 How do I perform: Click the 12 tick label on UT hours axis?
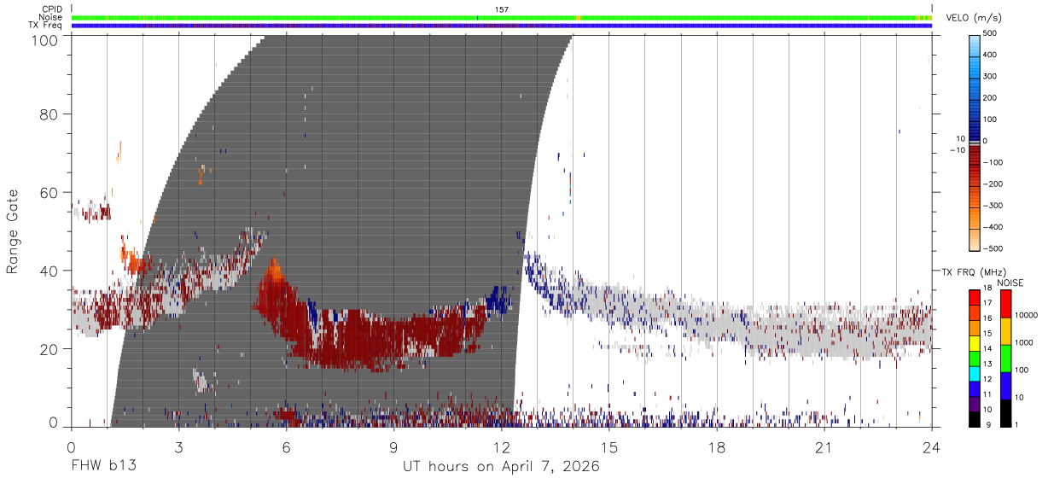pos(502,447)
